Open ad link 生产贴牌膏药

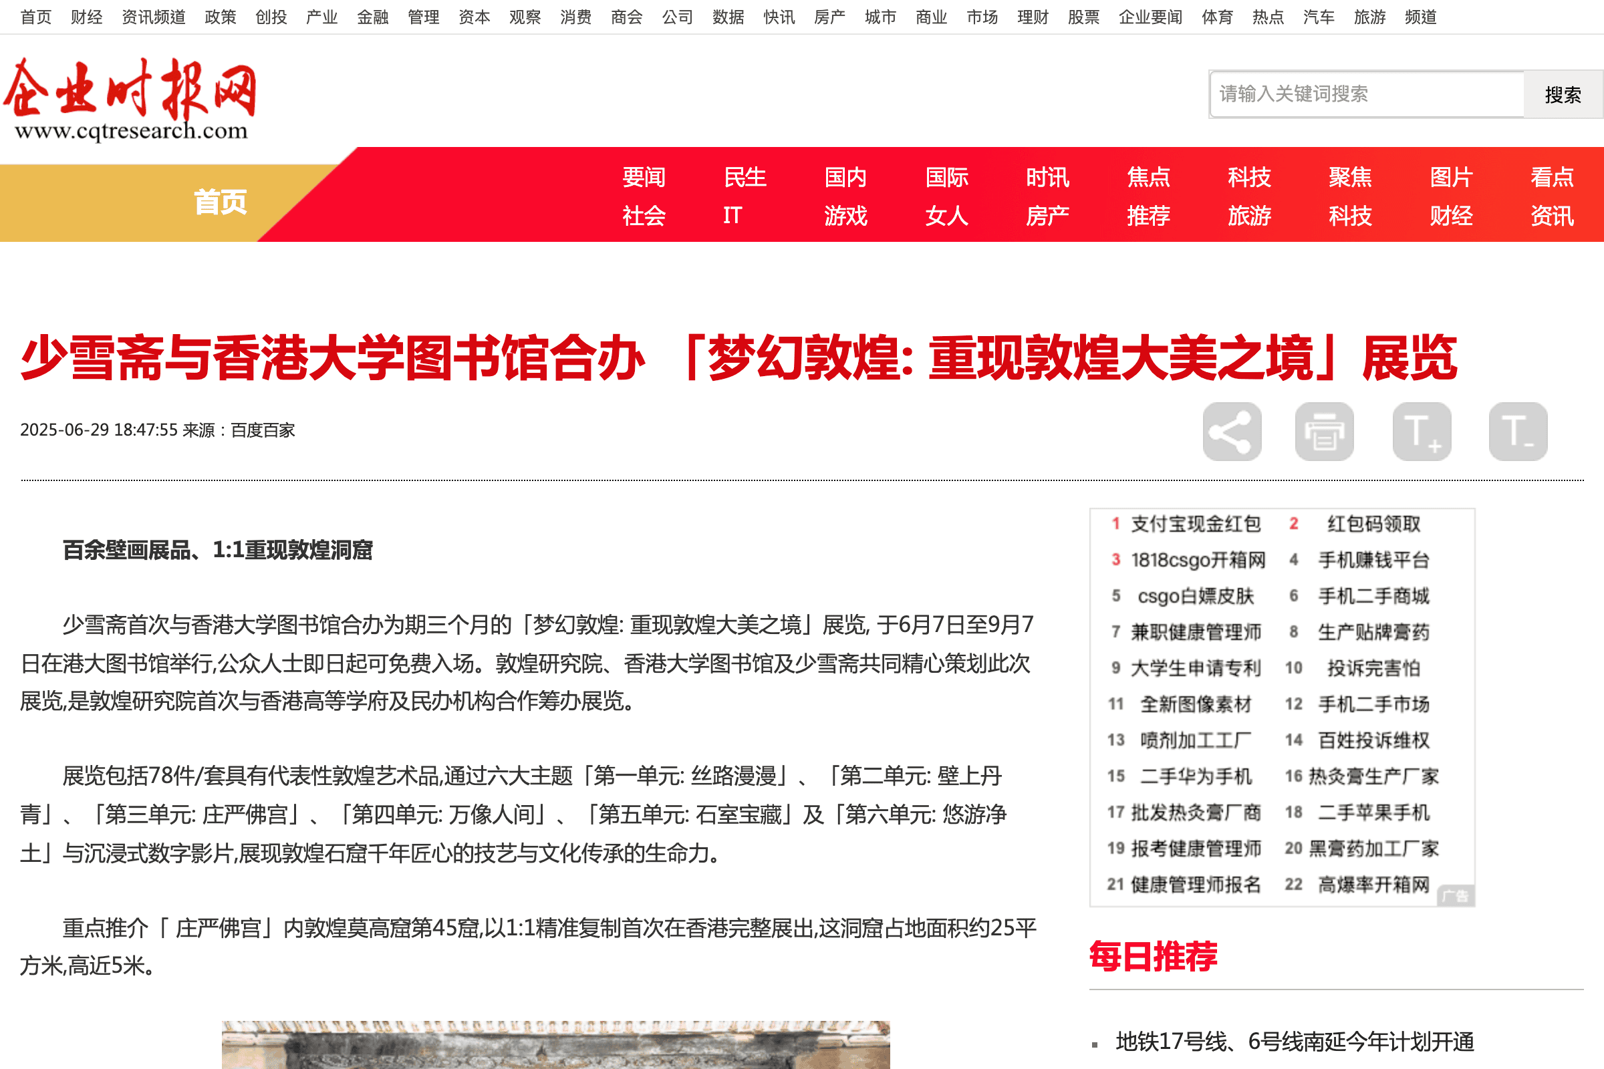[x=1373, y=632]
